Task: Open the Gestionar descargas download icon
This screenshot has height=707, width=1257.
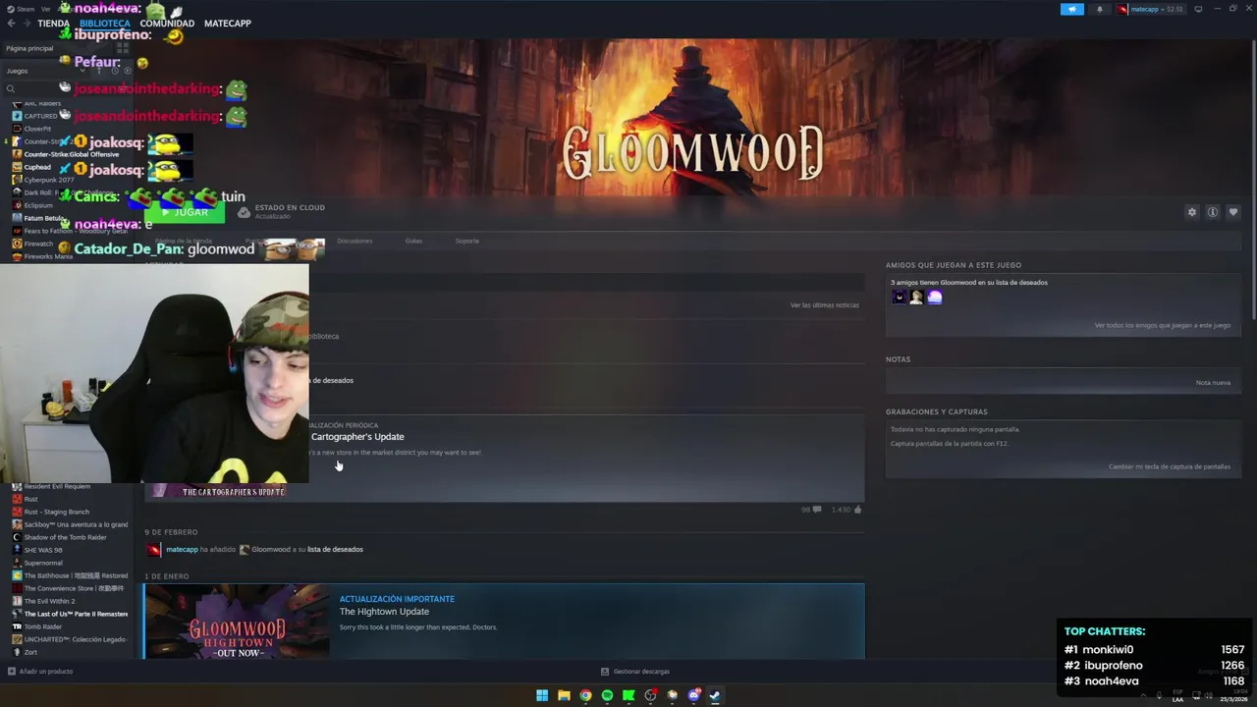Action: (x=605, y=672)
